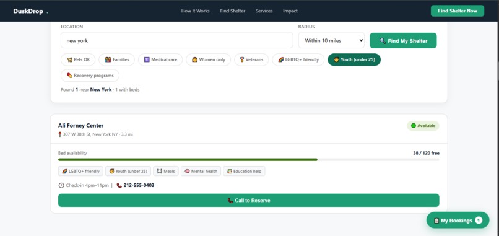Click the medal icon in Veterans chip
Viewport: 499px width, 236px height.
[242, 59]
